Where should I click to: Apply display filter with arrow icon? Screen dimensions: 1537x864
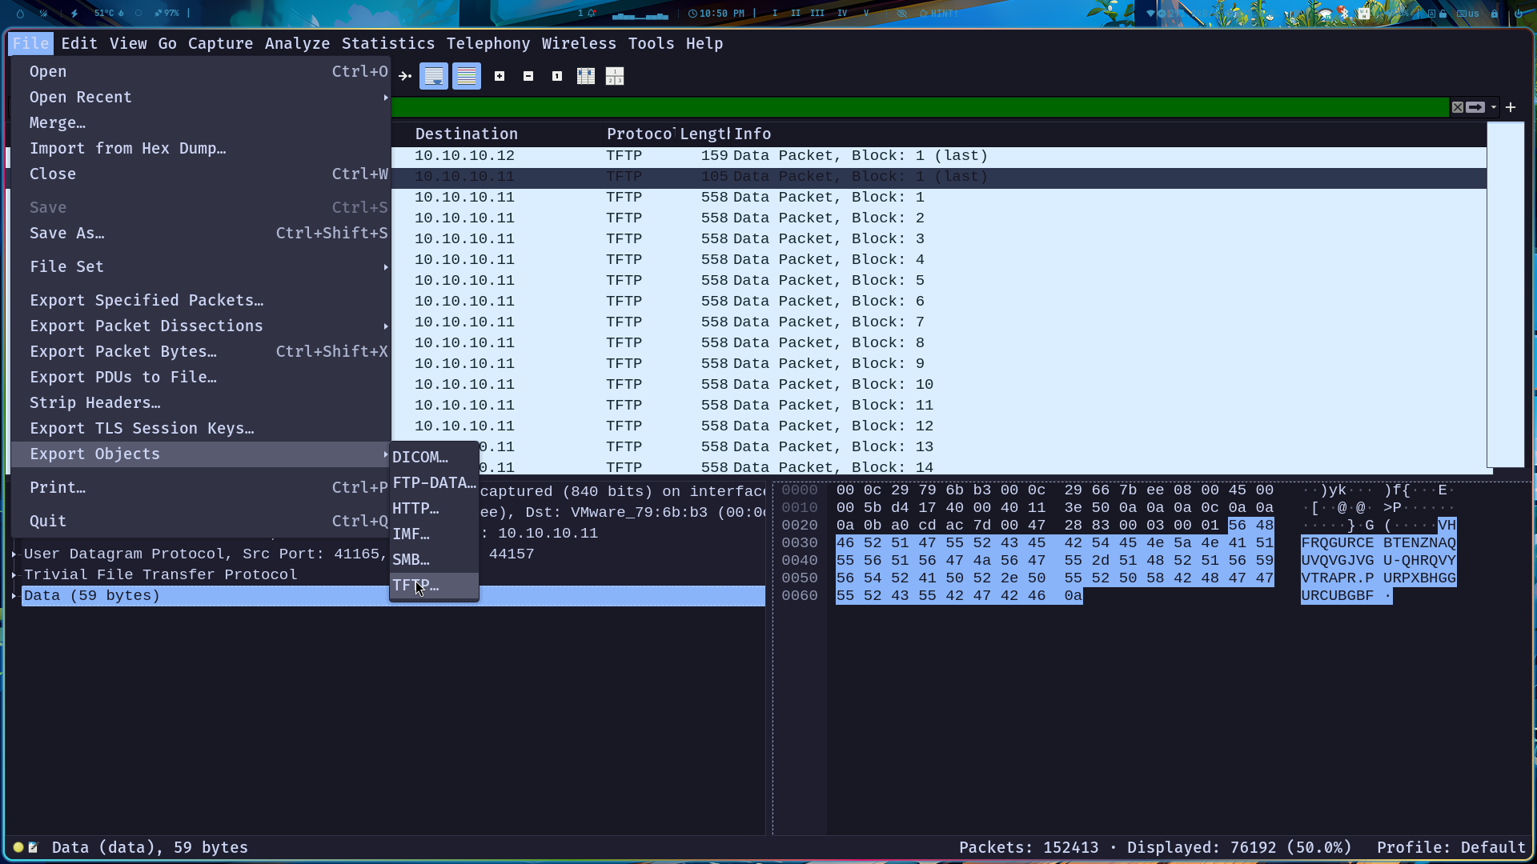[1475, 107]
